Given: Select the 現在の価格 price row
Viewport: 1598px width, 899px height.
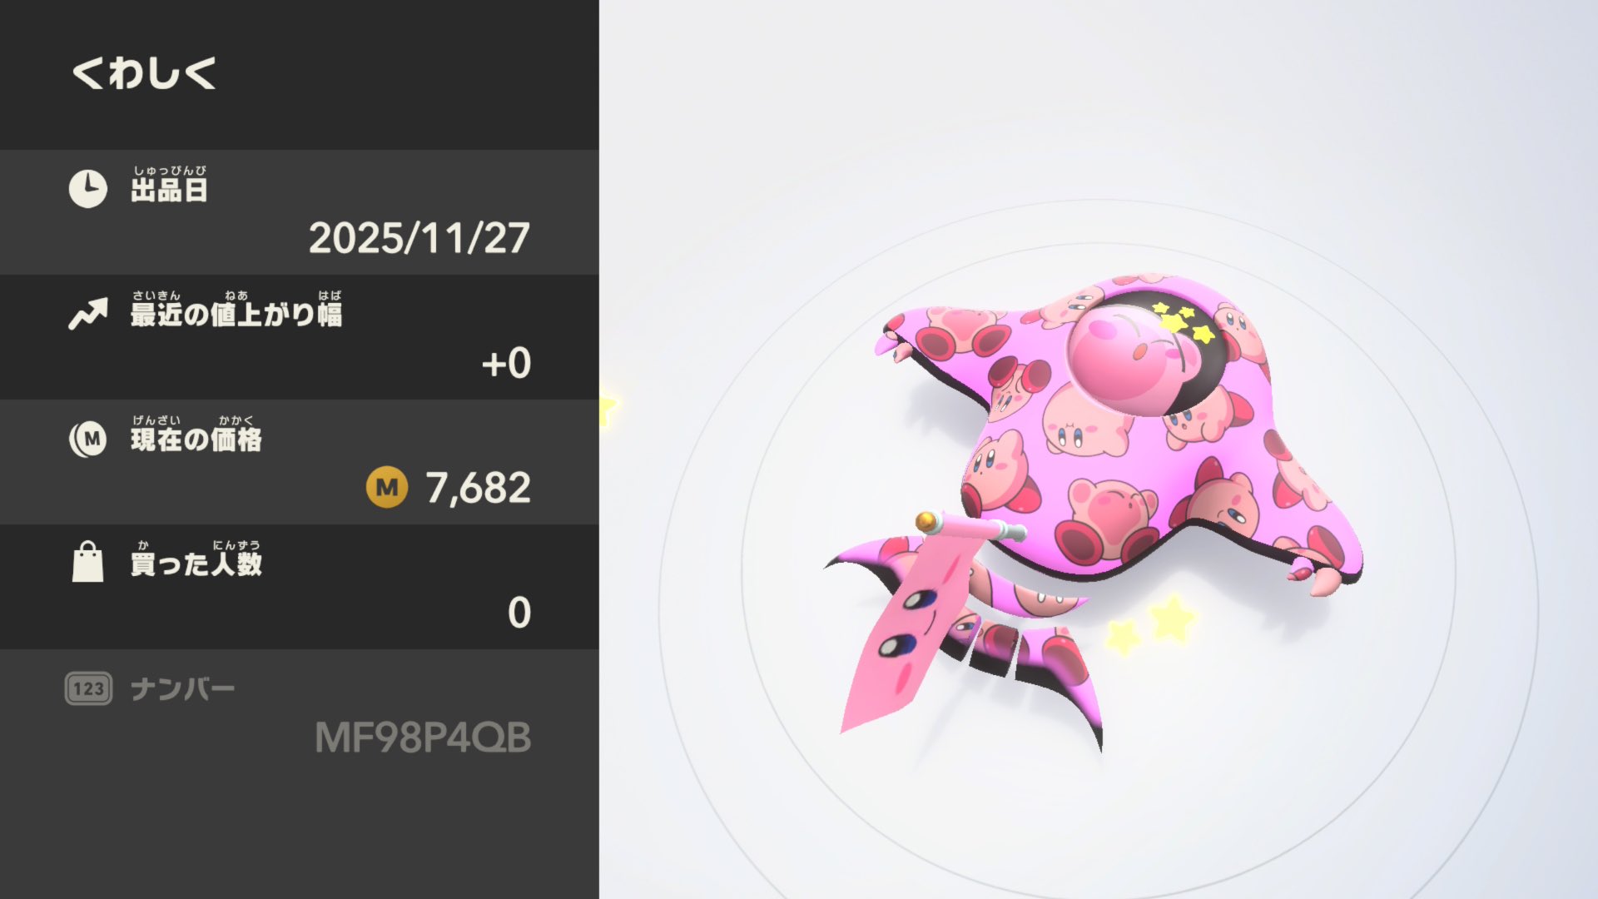Looking at the screenshot, I should click(x=300, y=462).
